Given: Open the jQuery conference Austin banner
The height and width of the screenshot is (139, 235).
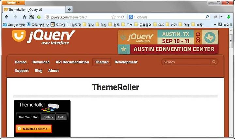Looking at the screenshot, I should click(x=168, y=42).
